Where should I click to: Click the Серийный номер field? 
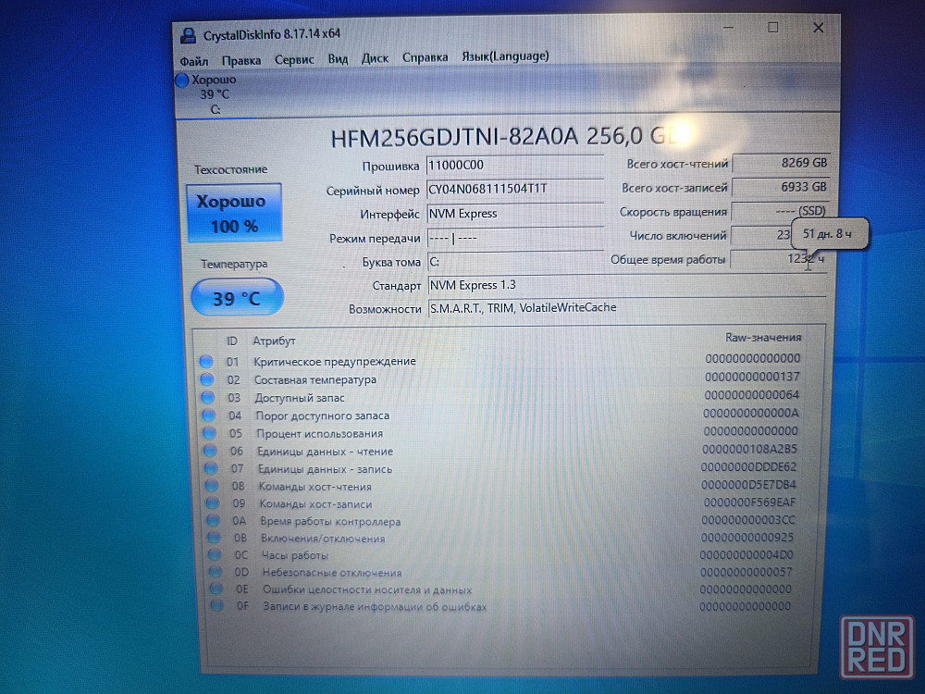coord(514,190)
